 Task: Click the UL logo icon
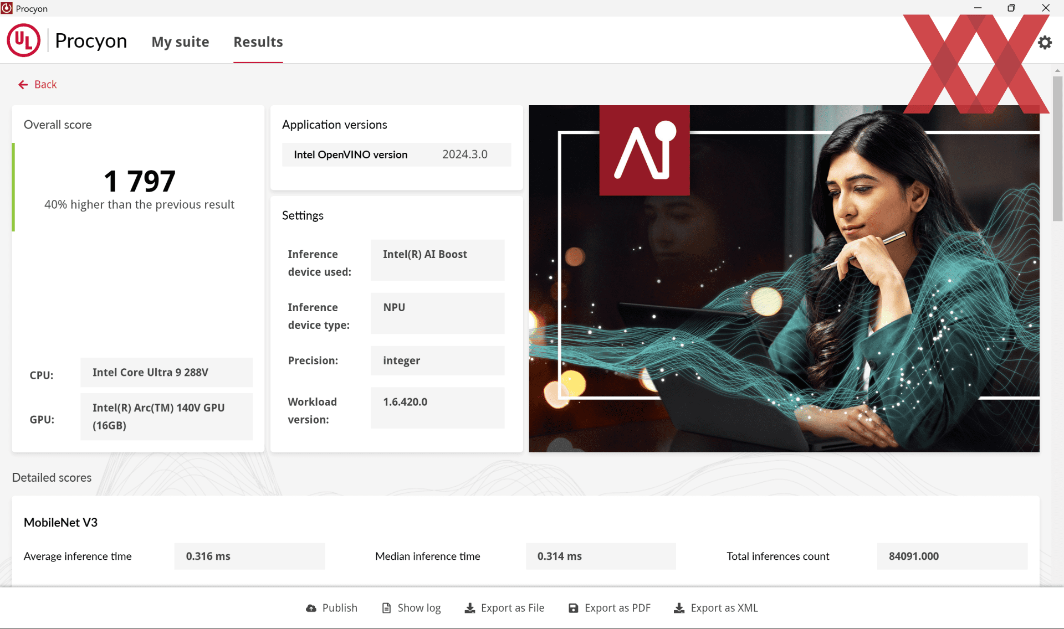tap(24, 40)
